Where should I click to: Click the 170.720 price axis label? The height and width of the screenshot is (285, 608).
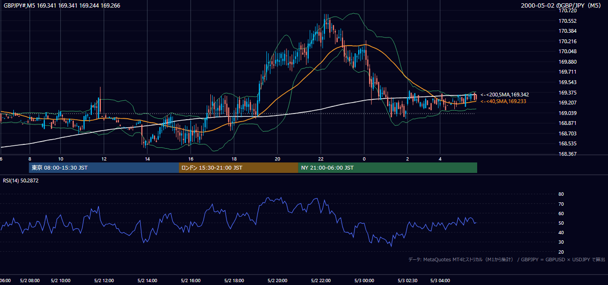pos(568,10)
